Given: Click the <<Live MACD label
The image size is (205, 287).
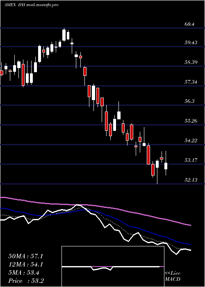Looking at the screenshot, I should click(x=173, y=276).
